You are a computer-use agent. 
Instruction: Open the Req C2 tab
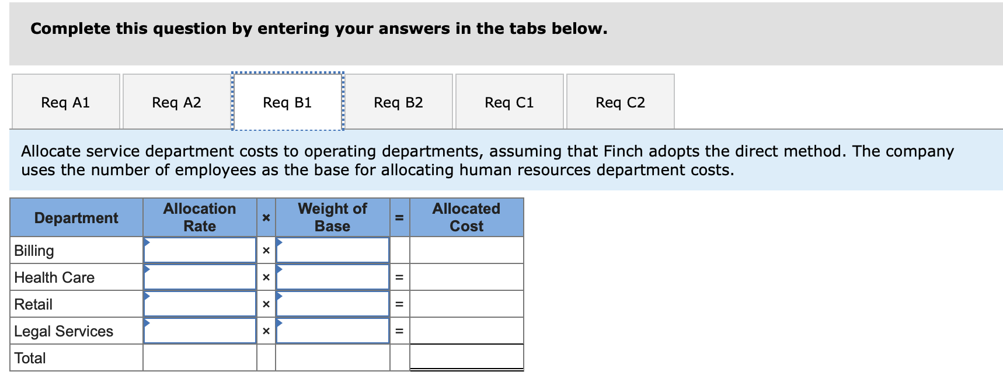620,102
